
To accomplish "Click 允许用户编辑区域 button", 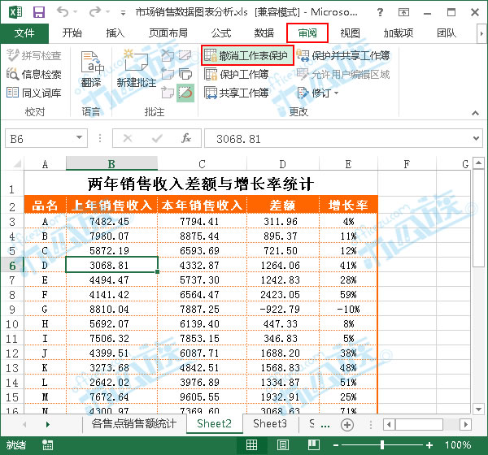I will (343, 74).
